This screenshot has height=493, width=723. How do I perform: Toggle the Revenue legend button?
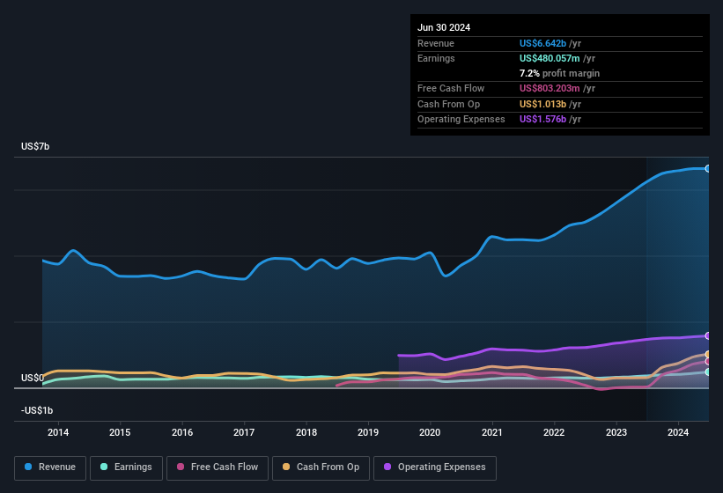50,467
